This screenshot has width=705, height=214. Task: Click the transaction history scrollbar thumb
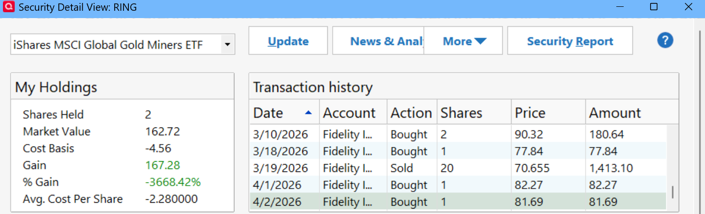(673, 192)
